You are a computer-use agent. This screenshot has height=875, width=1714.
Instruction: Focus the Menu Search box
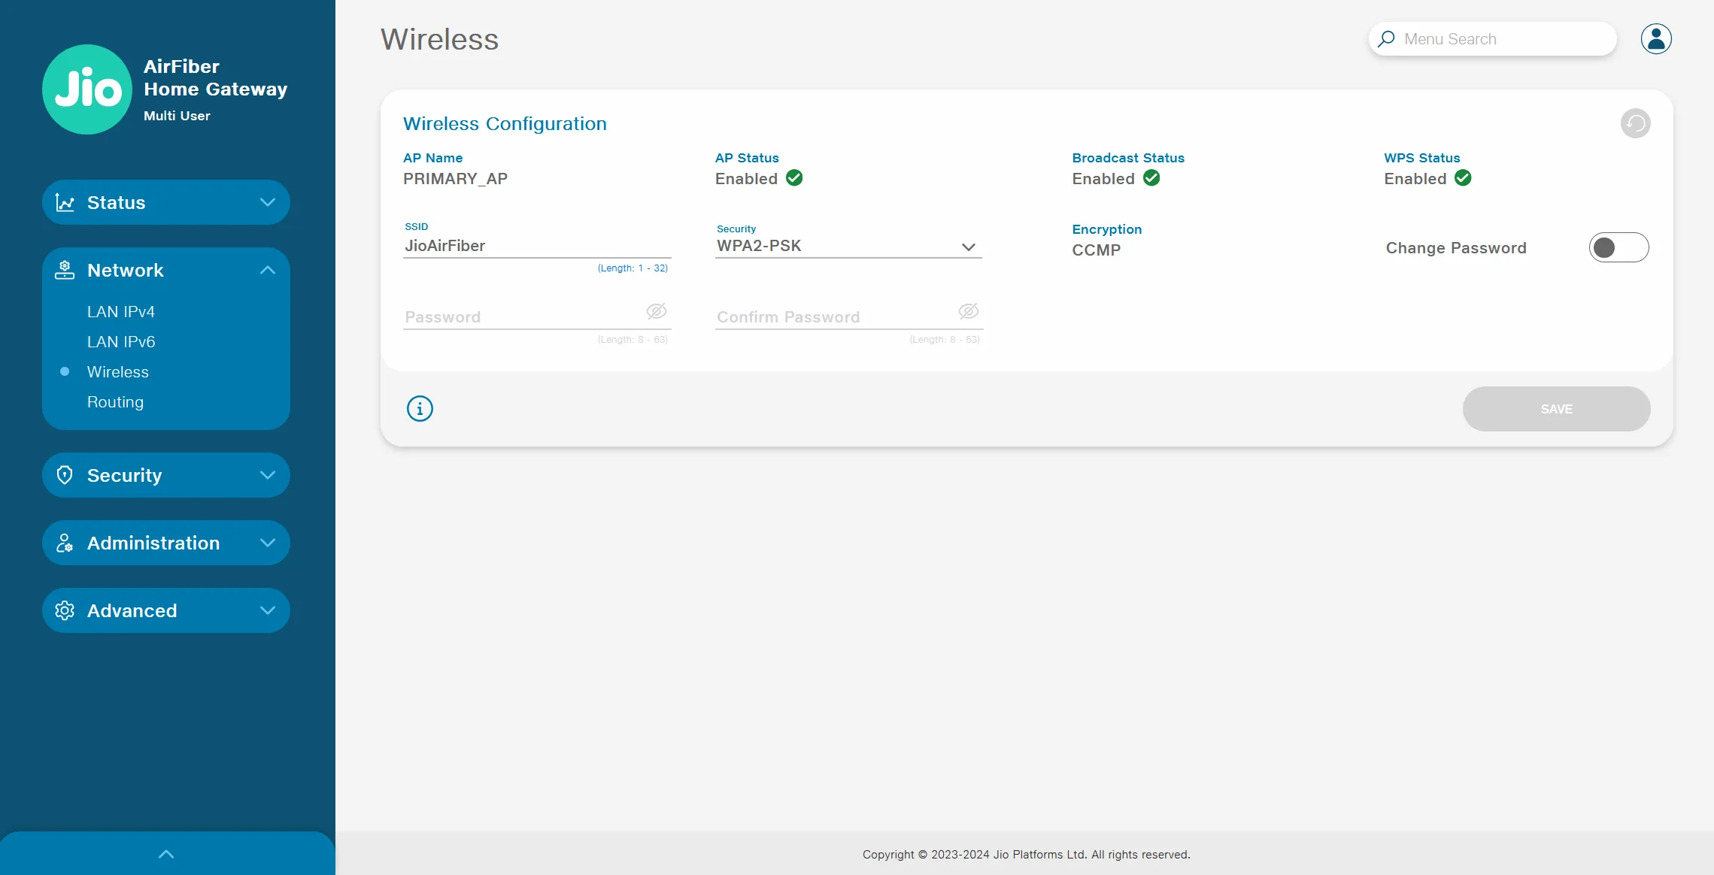coord(1492,39)
